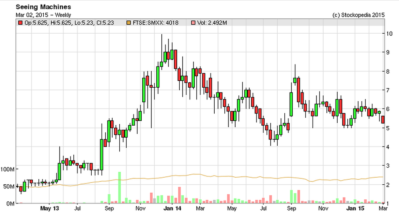This screenshot has width=399, height=218.
Task: Click the 'Vol: 2.492M' legend label
Action: click(x=212, y=23)
